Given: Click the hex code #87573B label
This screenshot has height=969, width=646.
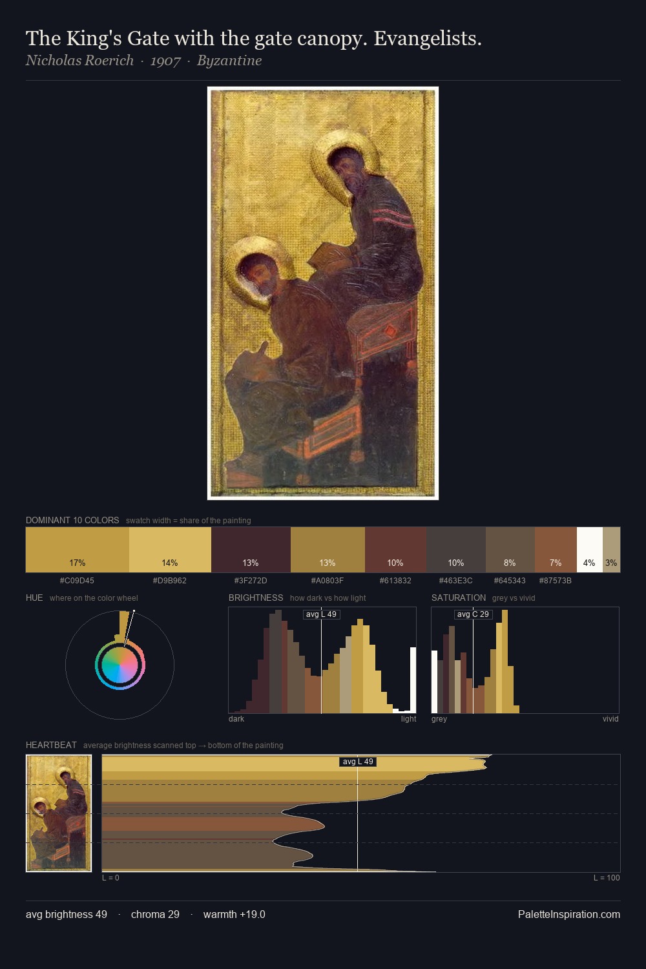Looking at the screenshot, I should coord(556,581).
